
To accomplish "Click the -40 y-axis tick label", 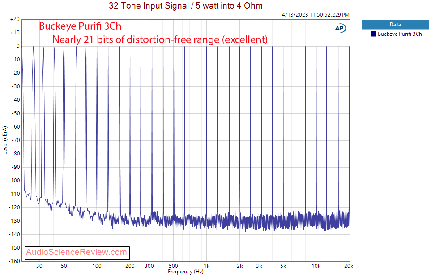I will tap(15, 100).
